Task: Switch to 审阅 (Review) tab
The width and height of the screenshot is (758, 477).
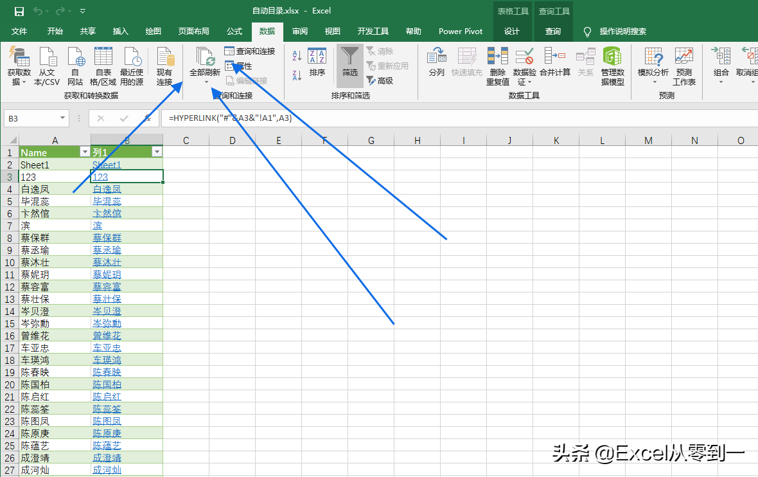Action: pos(300,32)
